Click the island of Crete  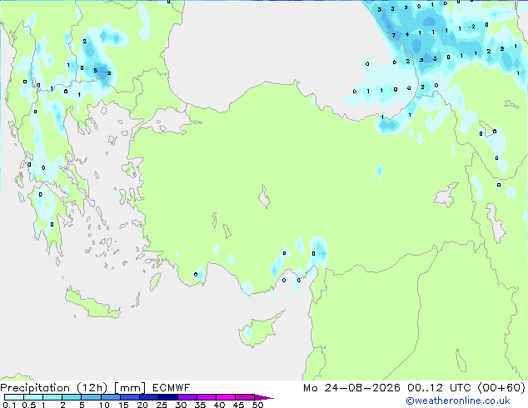[x=92, y=304]
